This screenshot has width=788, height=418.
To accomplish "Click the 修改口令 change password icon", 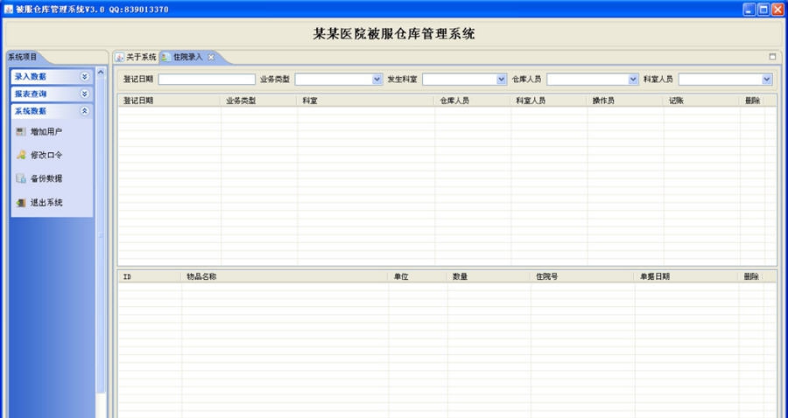I will point(21,155).
